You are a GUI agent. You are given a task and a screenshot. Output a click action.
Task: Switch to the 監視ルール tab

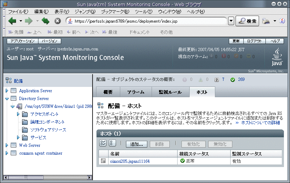coord(170,92)
